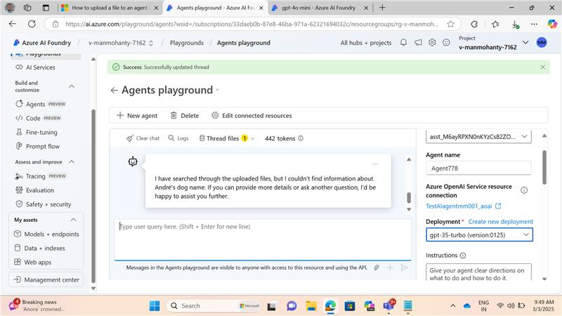Open Microsoft Store from taskbar
562x316 pixels.
point(349,306)
